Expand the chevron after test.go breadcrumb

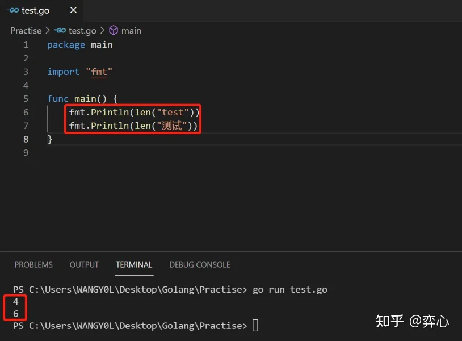[x=102, y=30]
